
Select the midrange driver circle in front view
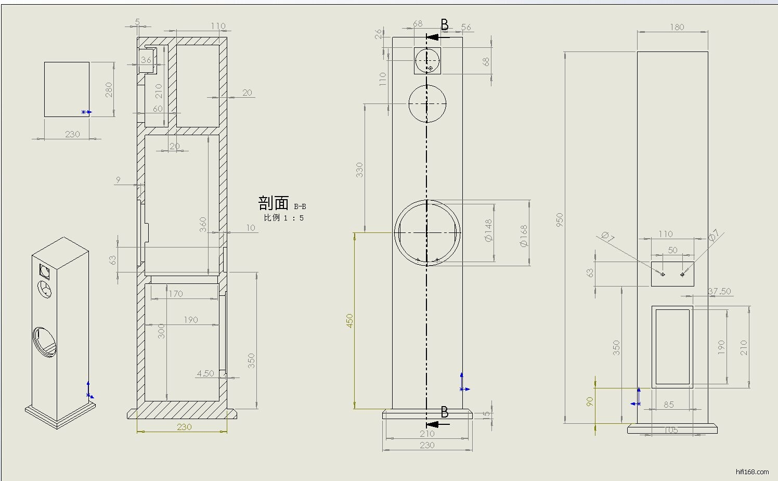pyautogui.click(x=427, y=103)
